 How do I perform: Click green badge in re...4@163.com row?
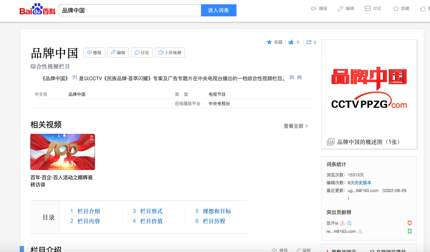point(410,231)
